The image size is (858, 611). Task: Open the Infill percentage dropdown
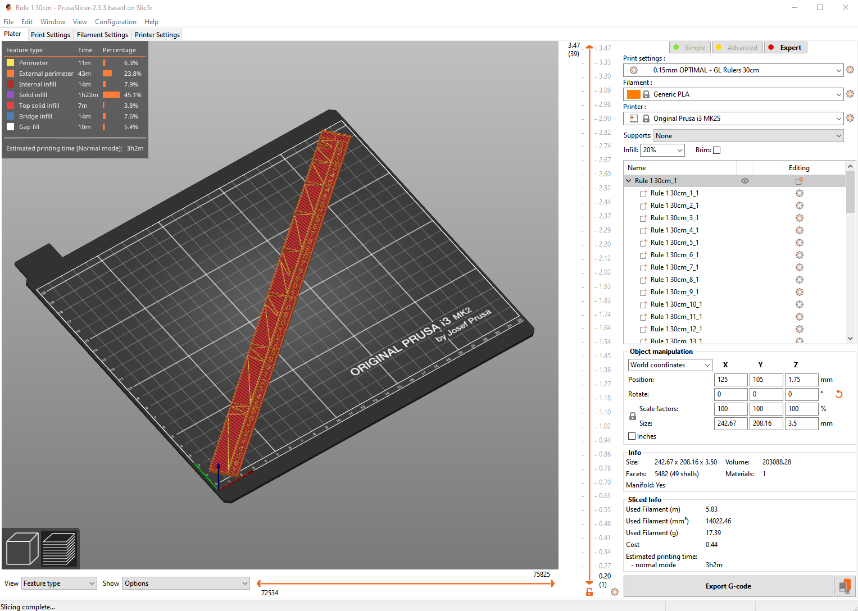(x=662, y=150)
